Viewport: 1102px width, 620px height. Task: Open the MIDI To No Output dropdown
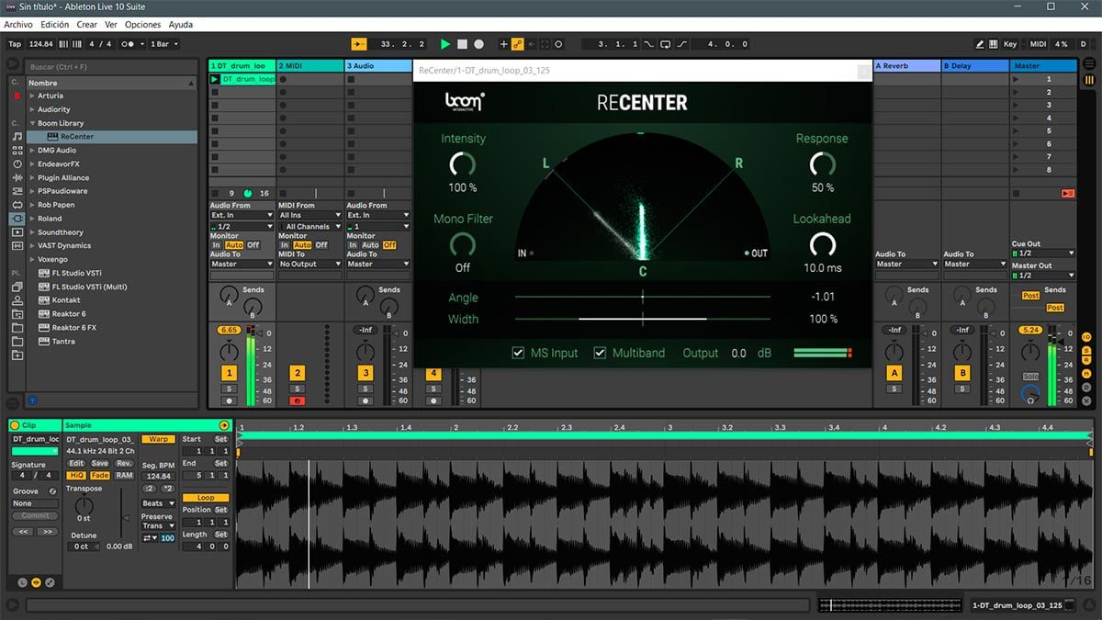pos(309,265)
